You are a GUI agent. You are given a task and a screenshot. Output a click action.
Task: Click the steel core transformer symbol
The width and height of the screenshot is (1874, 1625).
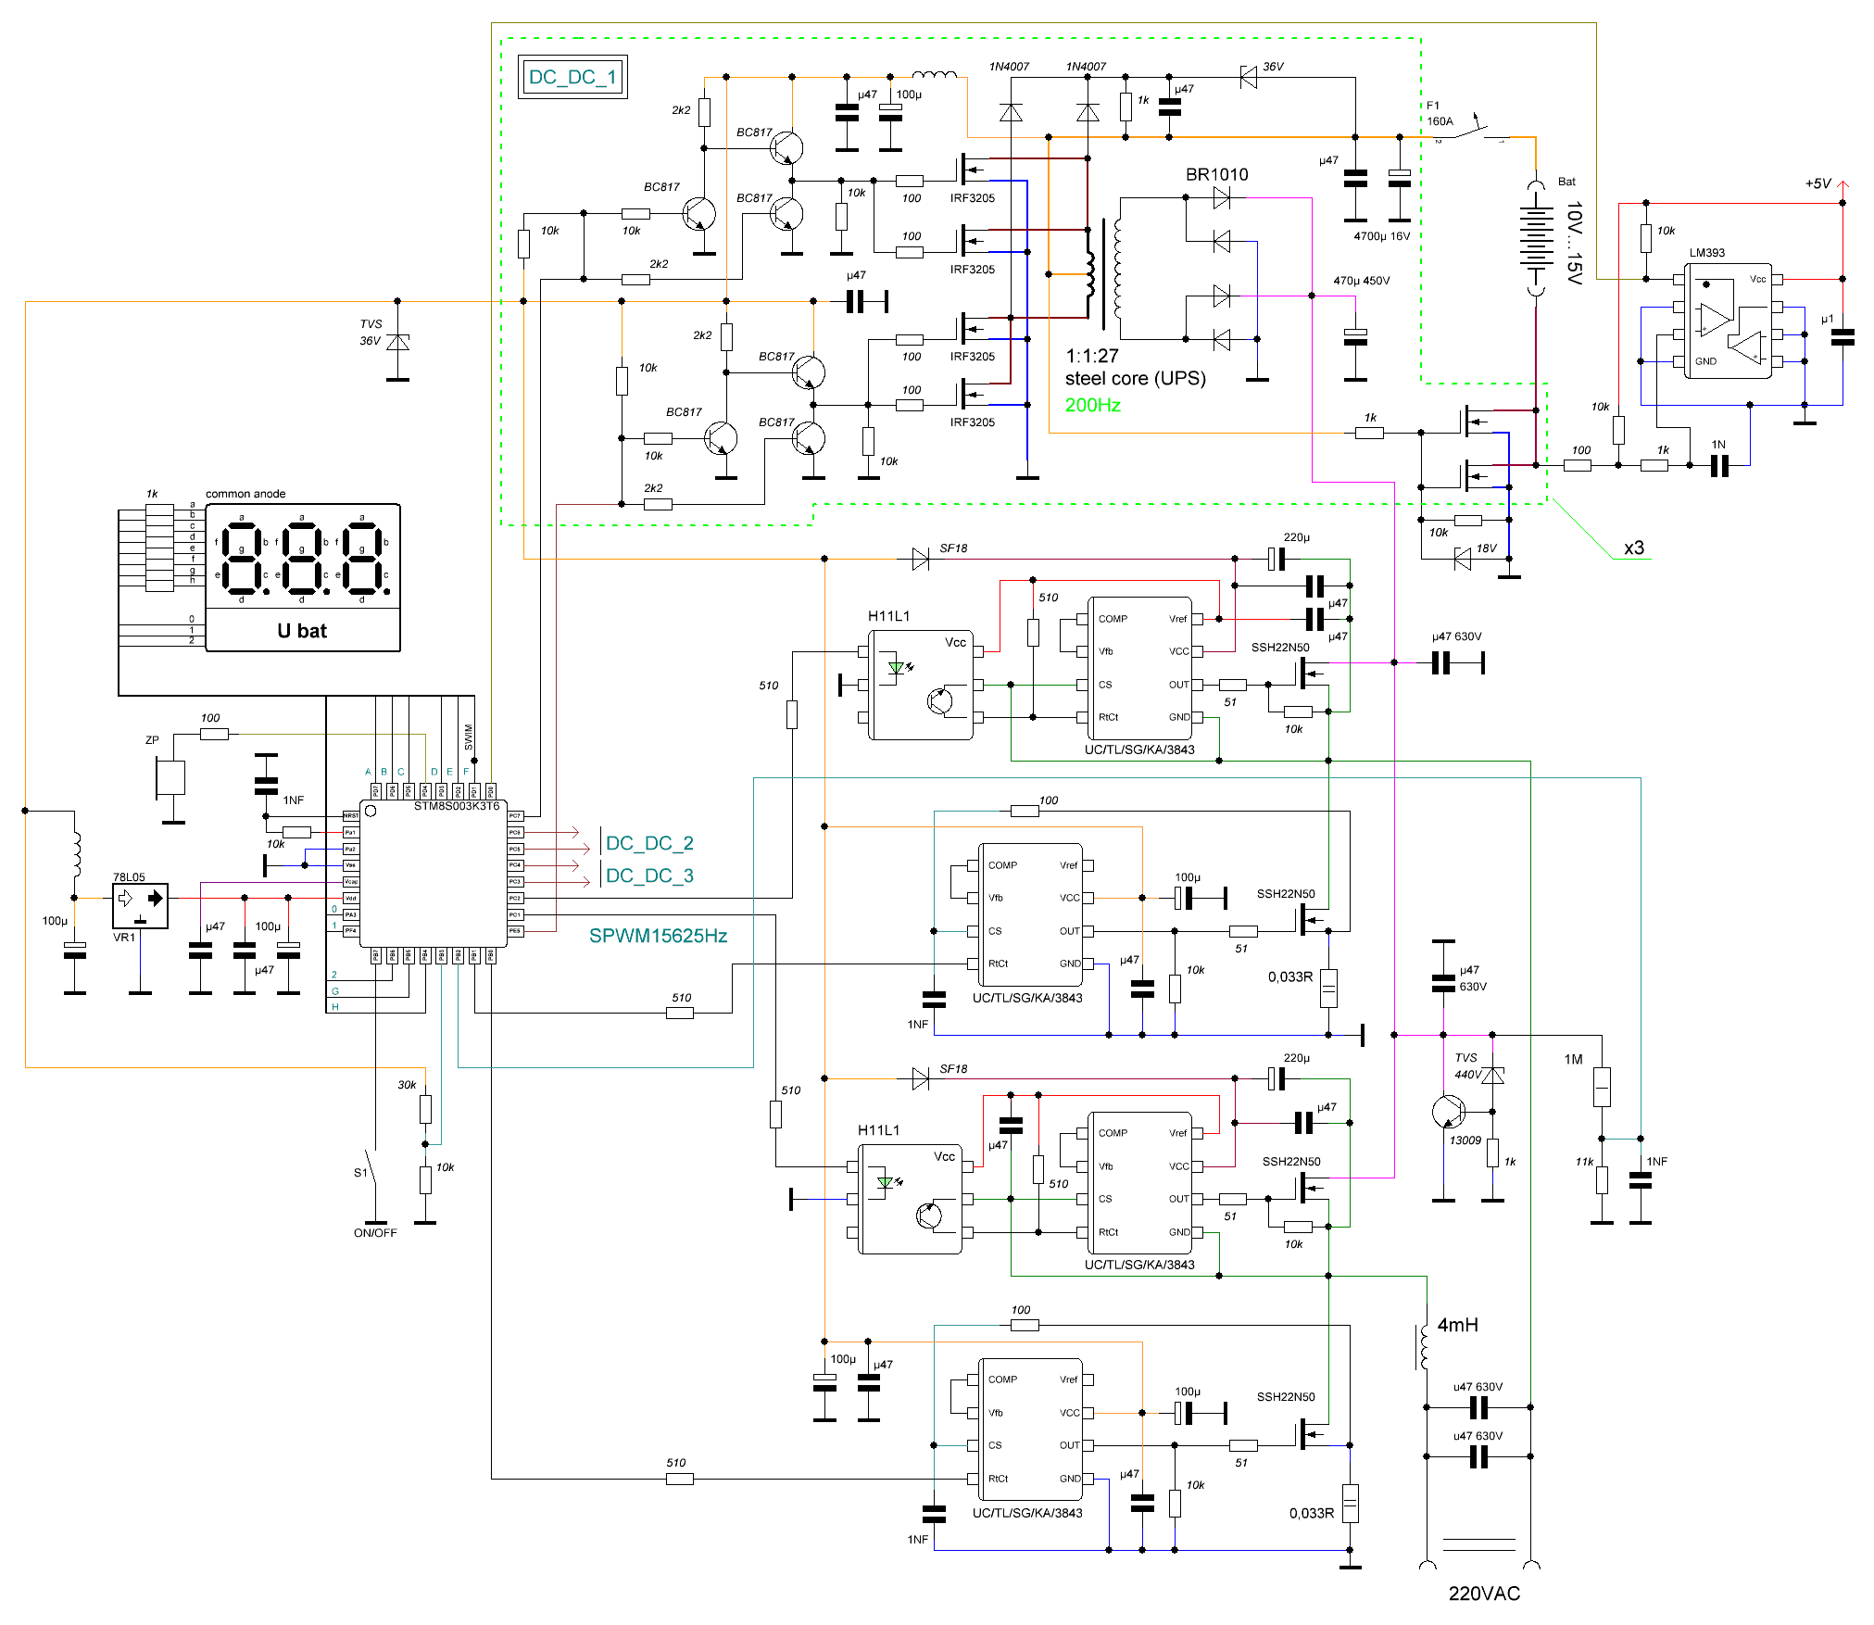[x=1103, y=274]
